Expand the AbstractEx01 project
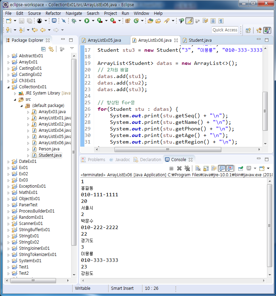 point(8,56)
